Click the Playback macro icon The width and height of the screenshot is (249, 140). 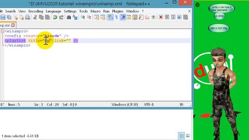click(173, 17)
